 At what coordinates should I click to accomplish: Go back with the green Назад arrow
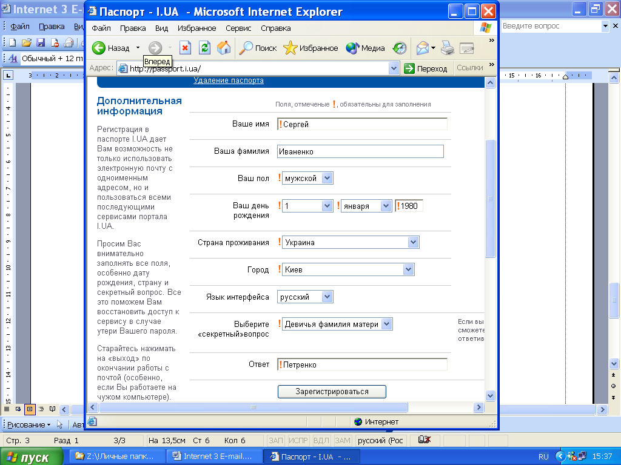point(111,48)
